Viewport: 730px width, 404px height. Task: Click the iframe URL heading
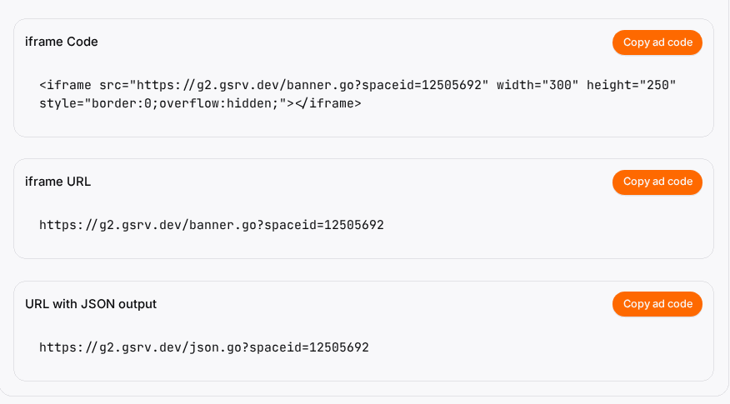point(57,182)
